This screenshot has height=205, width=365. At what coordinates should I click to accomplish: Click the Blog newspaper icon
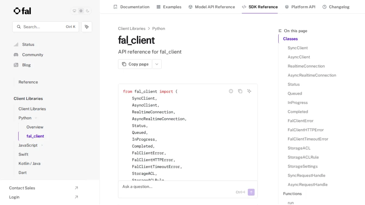tap(16, 65)
